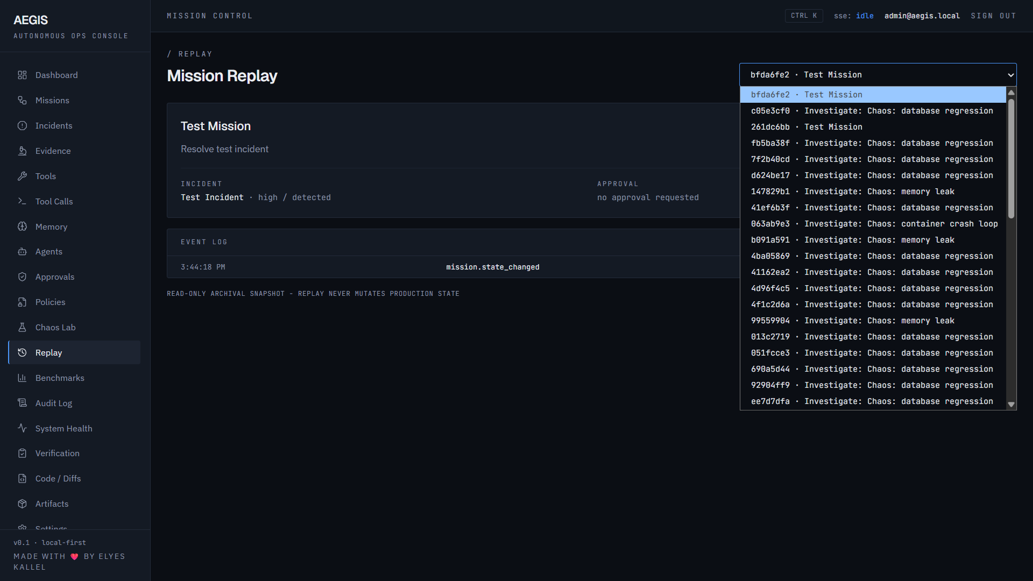The width and height of the screenshot is (1033, 581).
Task: Choose option 147829b1 memory leak
Action: tap(873, 192)
